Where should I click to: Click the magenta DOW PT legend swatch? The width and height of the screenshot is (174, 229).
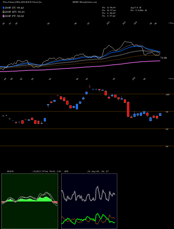pos(3,16)
